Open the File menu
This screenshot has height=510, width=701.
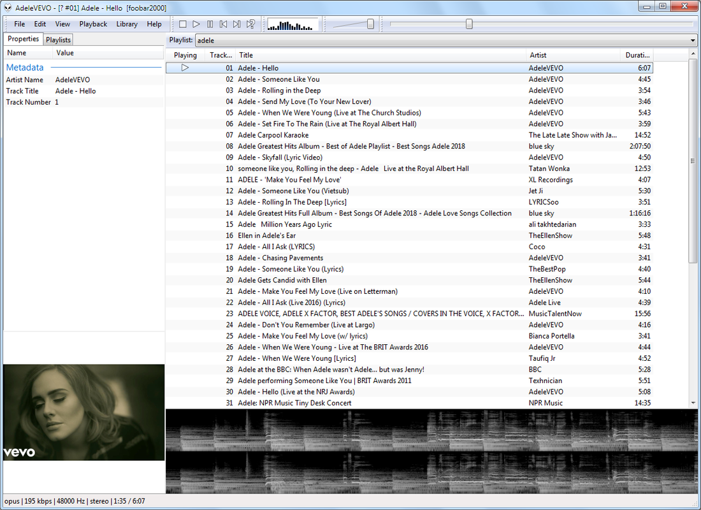click(19, 24)
